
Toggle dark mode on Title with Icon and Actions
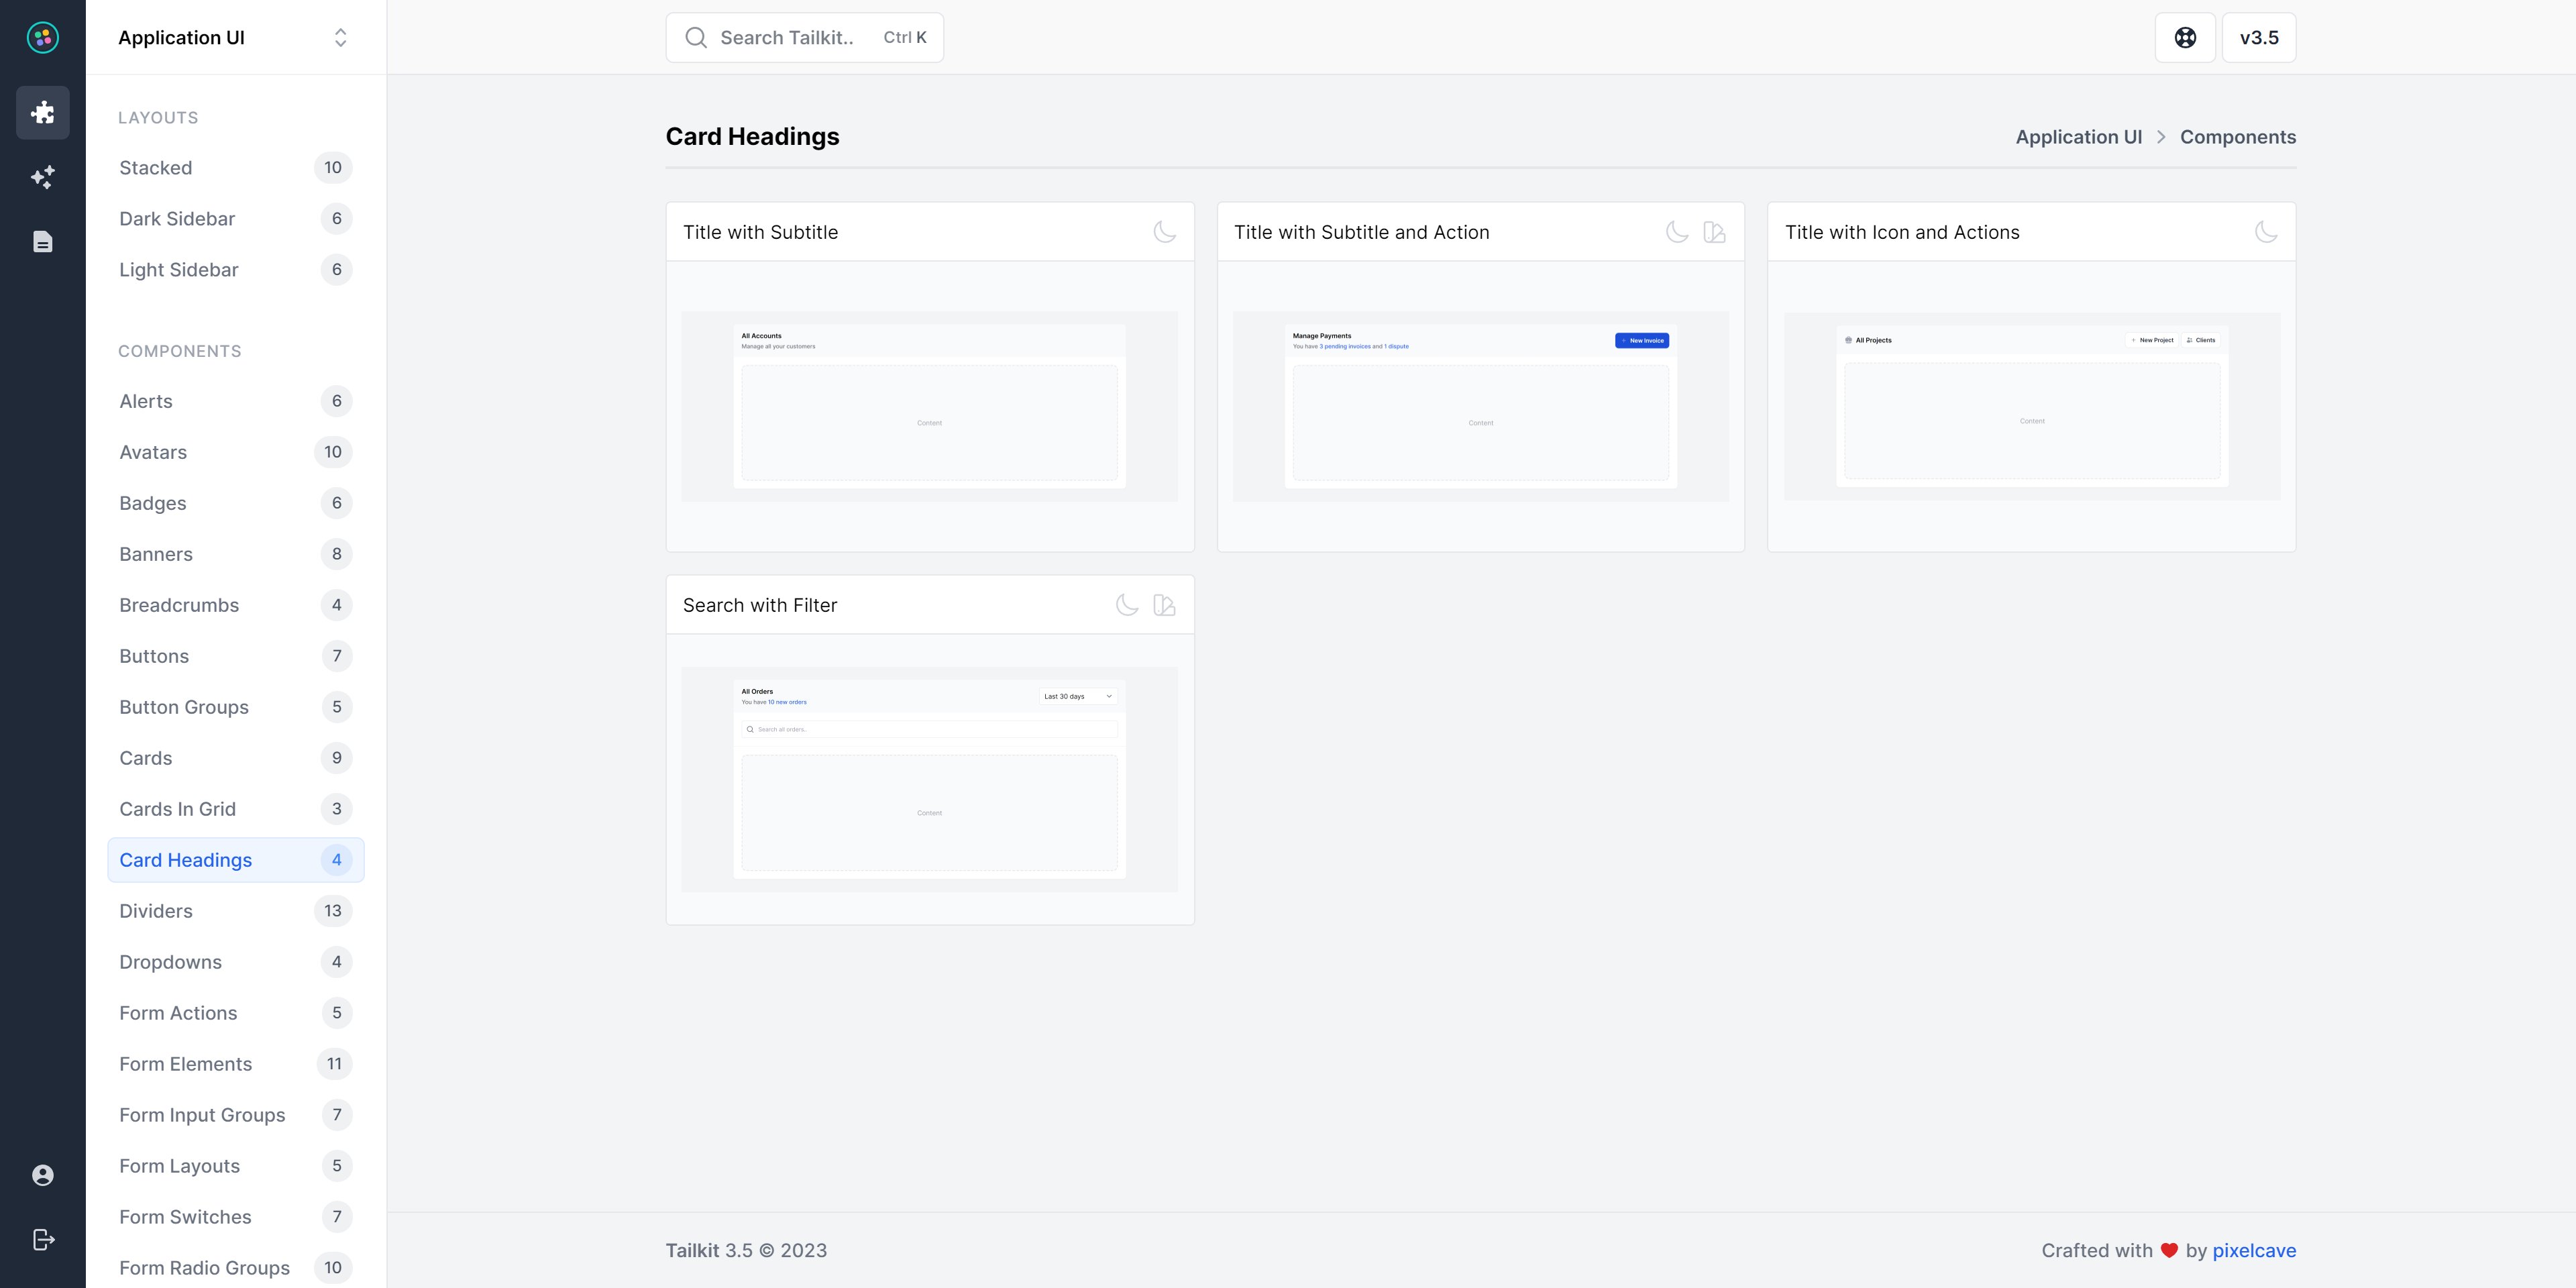[x=2265, y=231]
